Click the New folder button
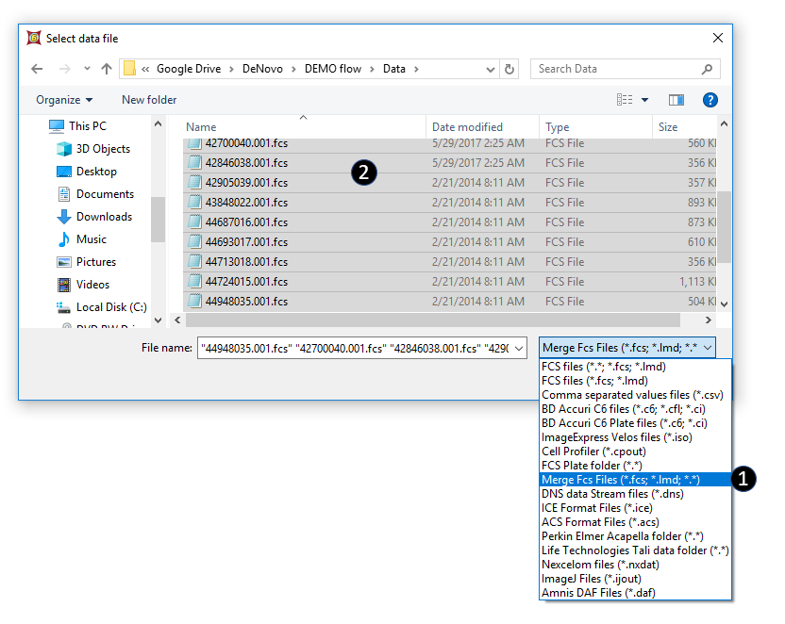Screen dimensions: 785x624 pos(149,100)
